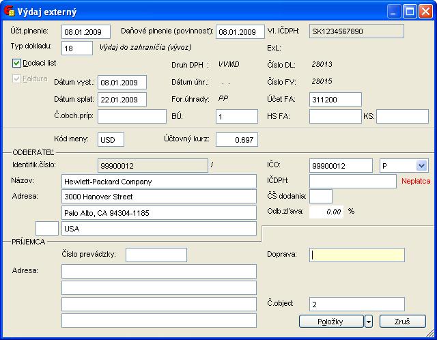The width and height of the screenshot is (437, 340).
Task: Toggle the Dodací list checkbox
Action: (16, 63)
